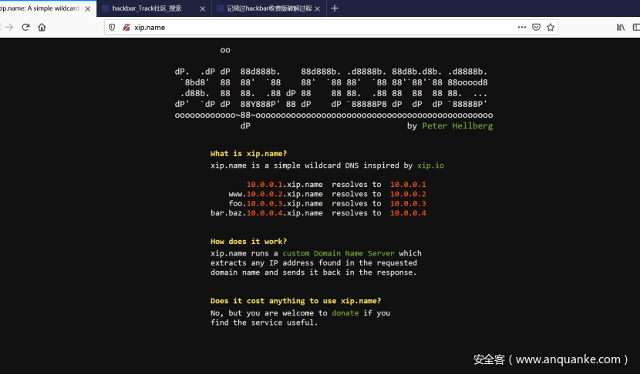This screenshot has height=374, width=640.
Task: Open the xip.io link
Action: [430, 165]
